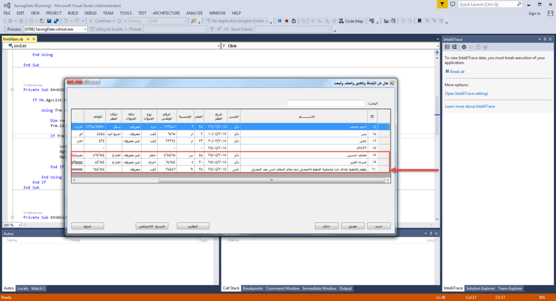The width and height of the screenshot is (556, 301).
Task: Click the تعديل button in the form
Action: 352,226
